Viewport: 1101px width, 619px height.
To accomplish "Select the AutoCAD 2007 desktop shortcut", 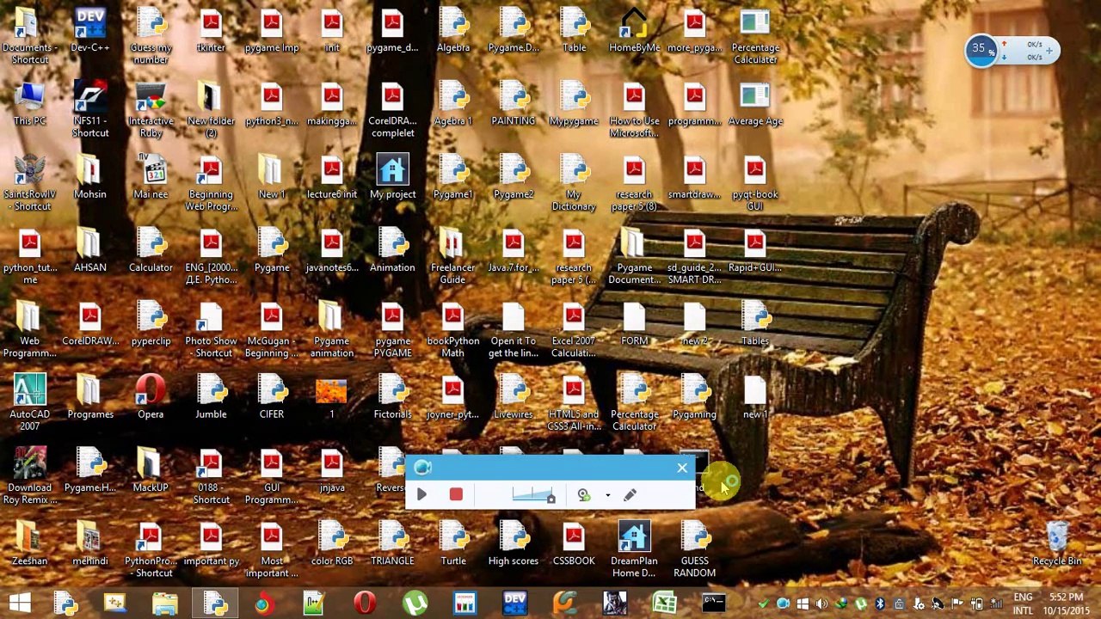I will (x=29, y=401).
